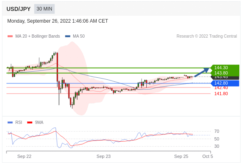The image size is (243, 166).
Task: Click the RSI 50 level label
Action: (x=217, y=139)
